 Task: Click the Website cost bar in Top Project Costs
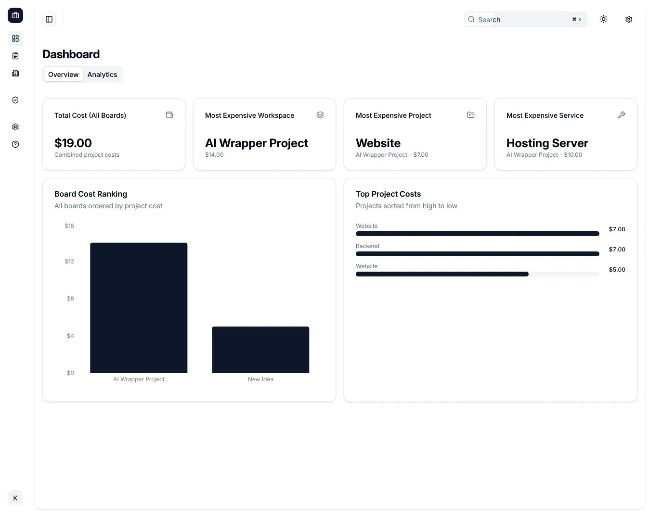[x=477, y=234]
